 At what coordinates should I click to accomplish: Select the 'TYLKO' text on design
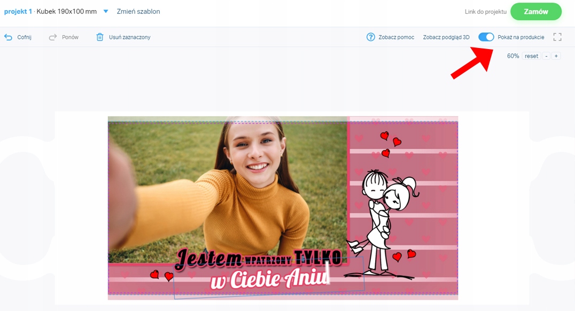point(317,257)
